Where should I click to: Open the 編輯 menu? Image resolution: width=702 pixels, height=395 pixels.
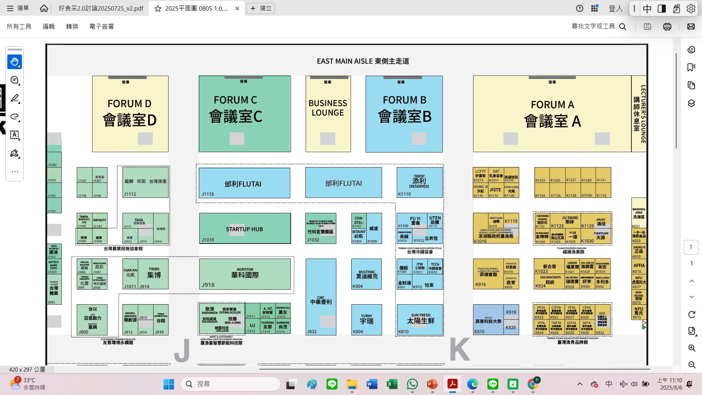pos(49,26)
